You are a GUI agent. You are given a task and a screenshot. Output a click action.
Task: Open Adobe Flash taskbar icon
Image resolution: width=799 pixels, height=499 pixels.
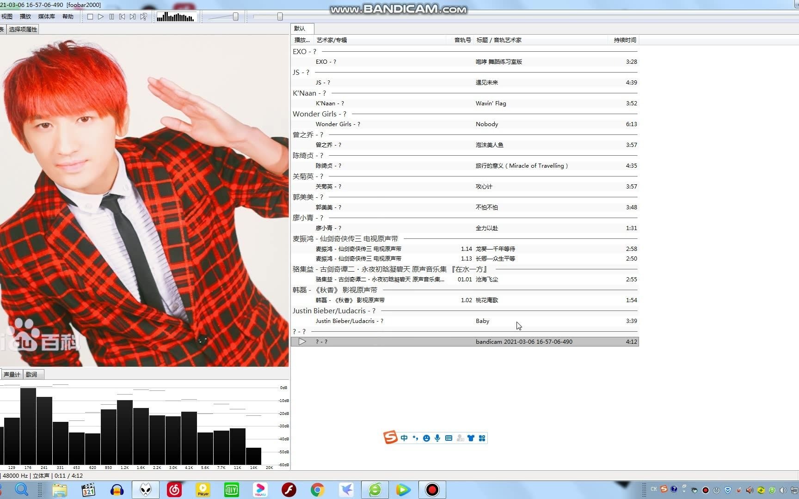pyautogui.click(x=289, y=490)
